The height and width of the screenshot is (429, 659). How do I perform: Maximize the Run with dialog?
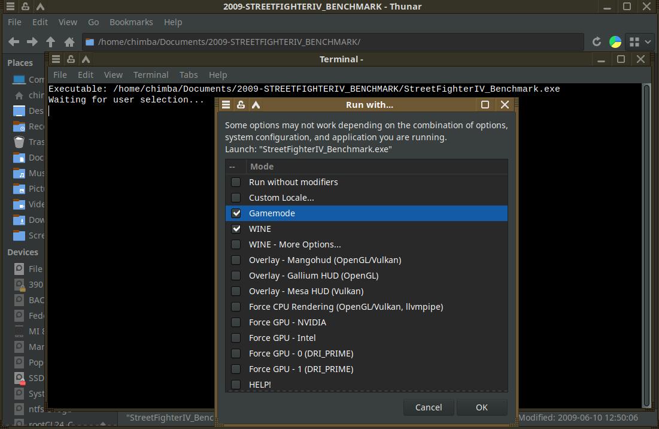(x=485, y=105)
